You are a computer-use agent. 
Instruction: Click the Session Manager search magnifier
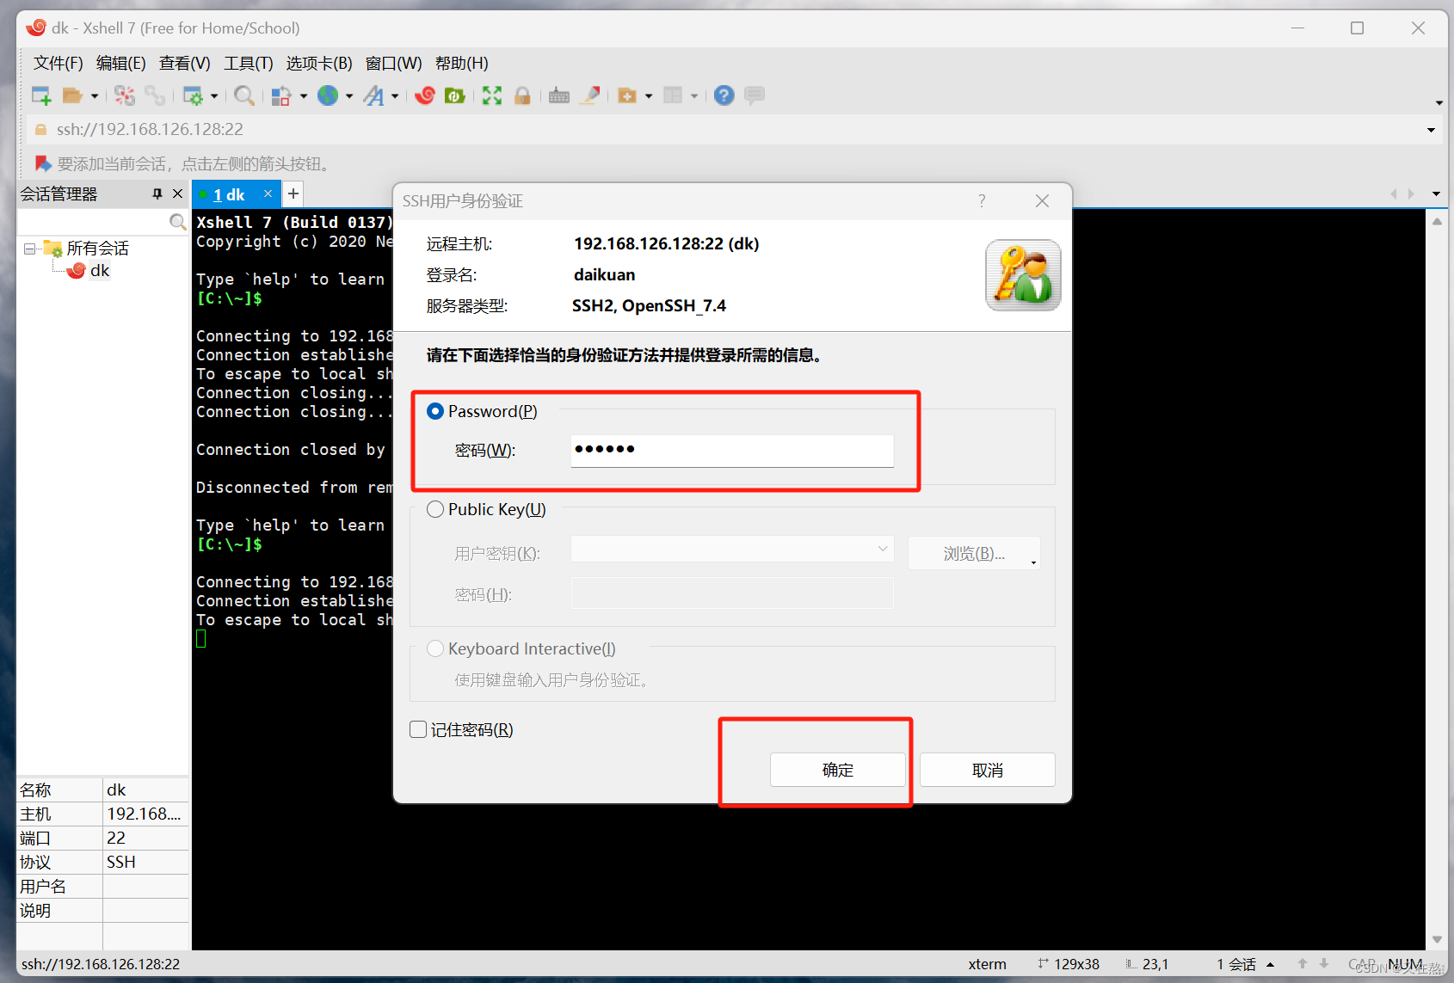[x=177, y=222]
